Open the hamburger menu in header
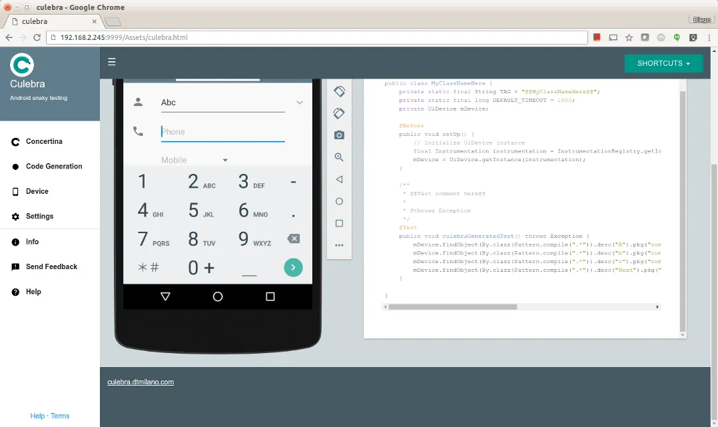The width and height of the screenshot is (718, 427). (x=112, y=62)
